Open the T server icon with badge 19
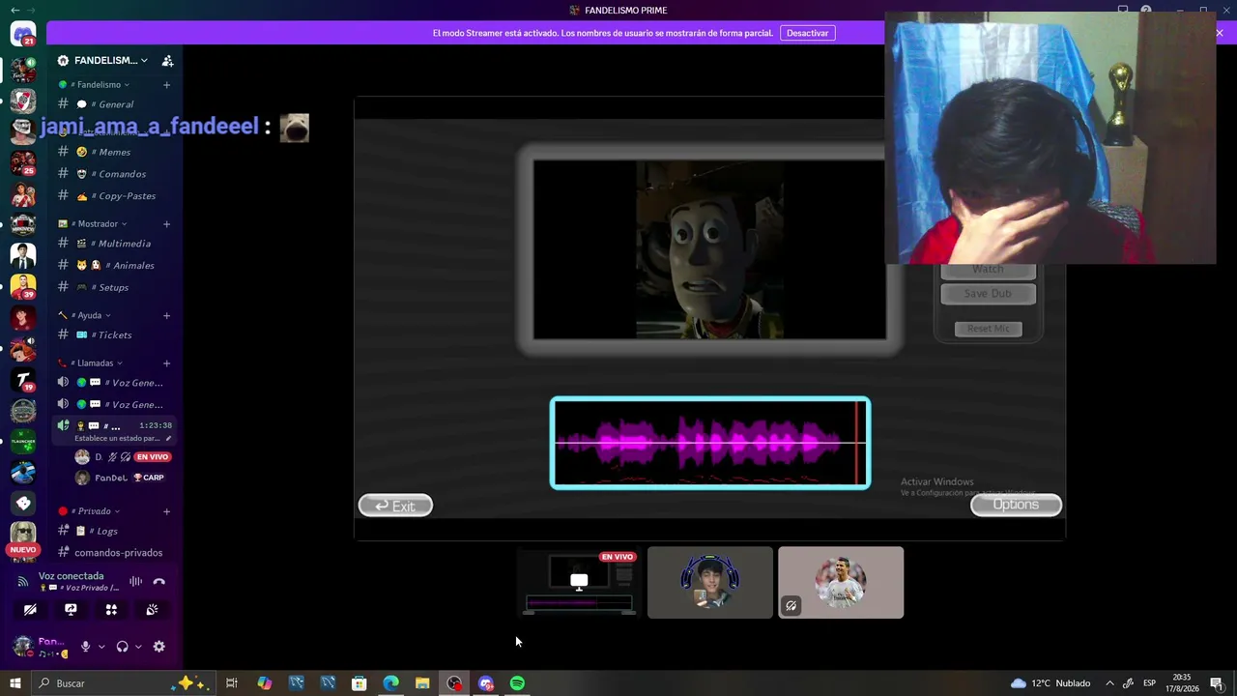The image size is (1237, 696). click(23, 380)
